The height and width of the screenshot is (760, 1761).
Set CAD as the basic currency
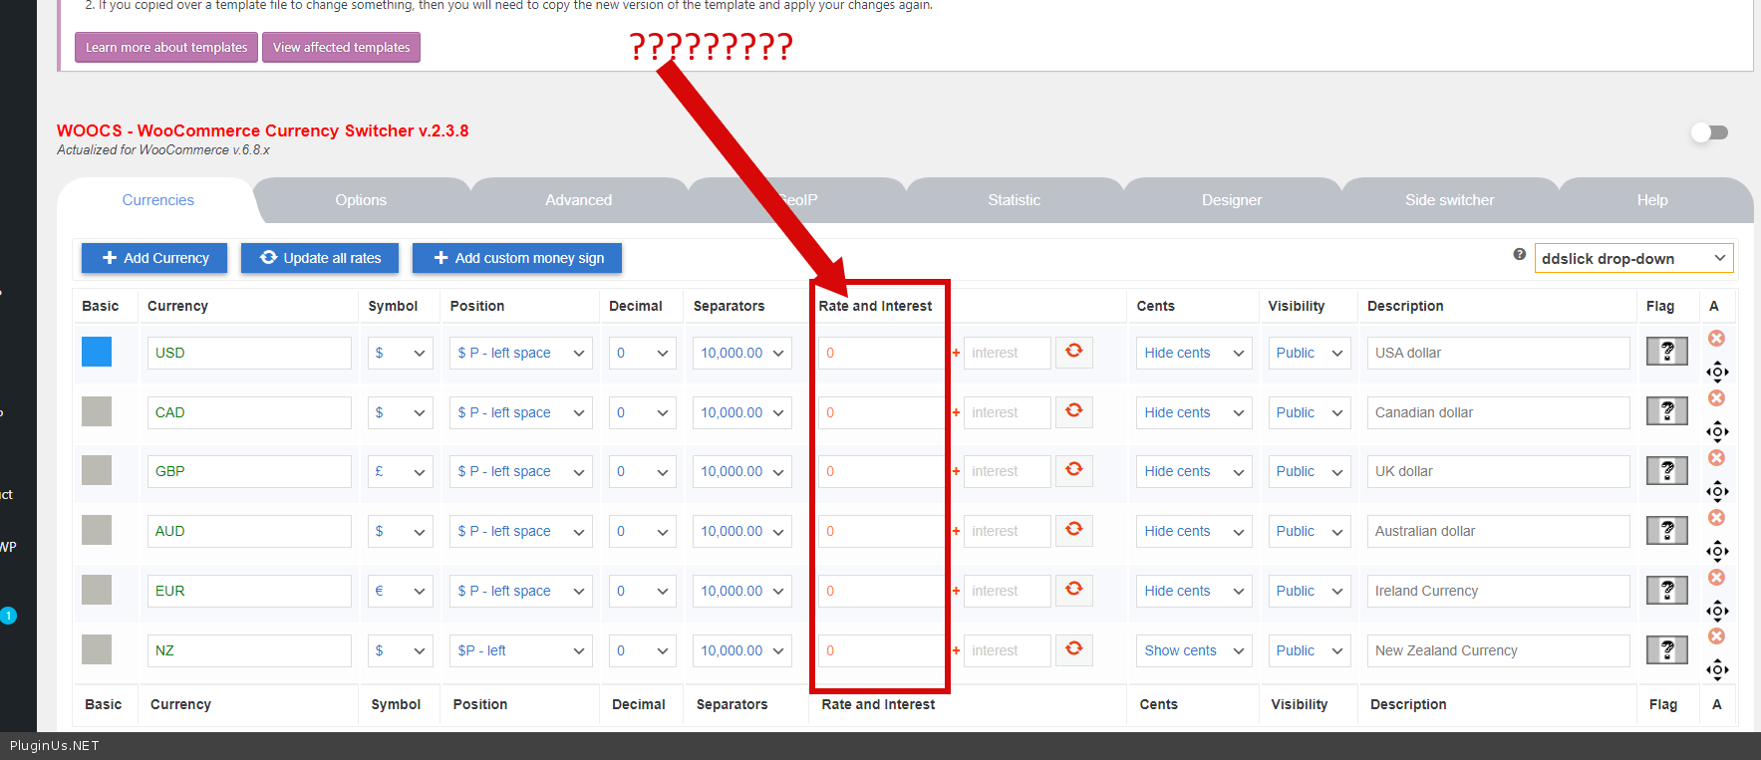pos(97,411)
